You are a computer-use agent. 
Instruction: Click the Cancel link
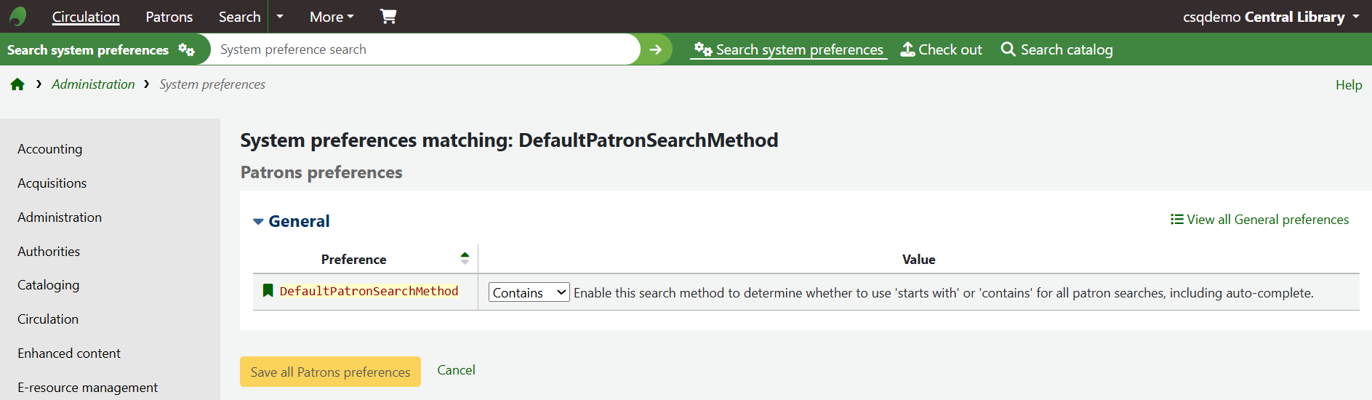click(x=456, y=370)
